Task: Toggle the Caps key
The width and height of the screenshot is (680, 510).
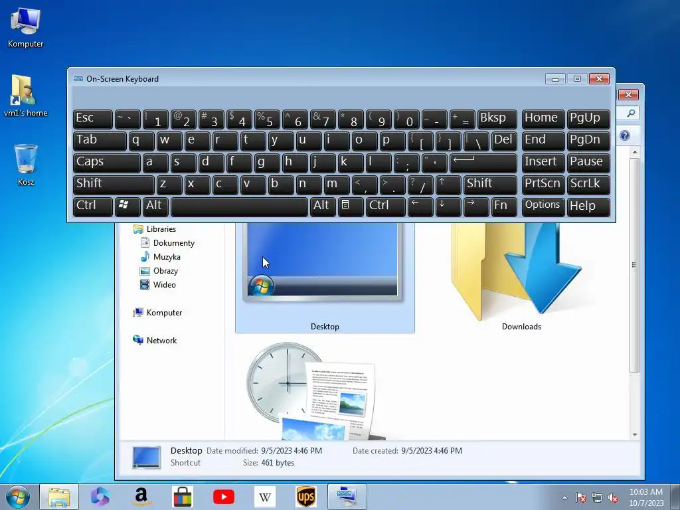Action: click(106, 163)
